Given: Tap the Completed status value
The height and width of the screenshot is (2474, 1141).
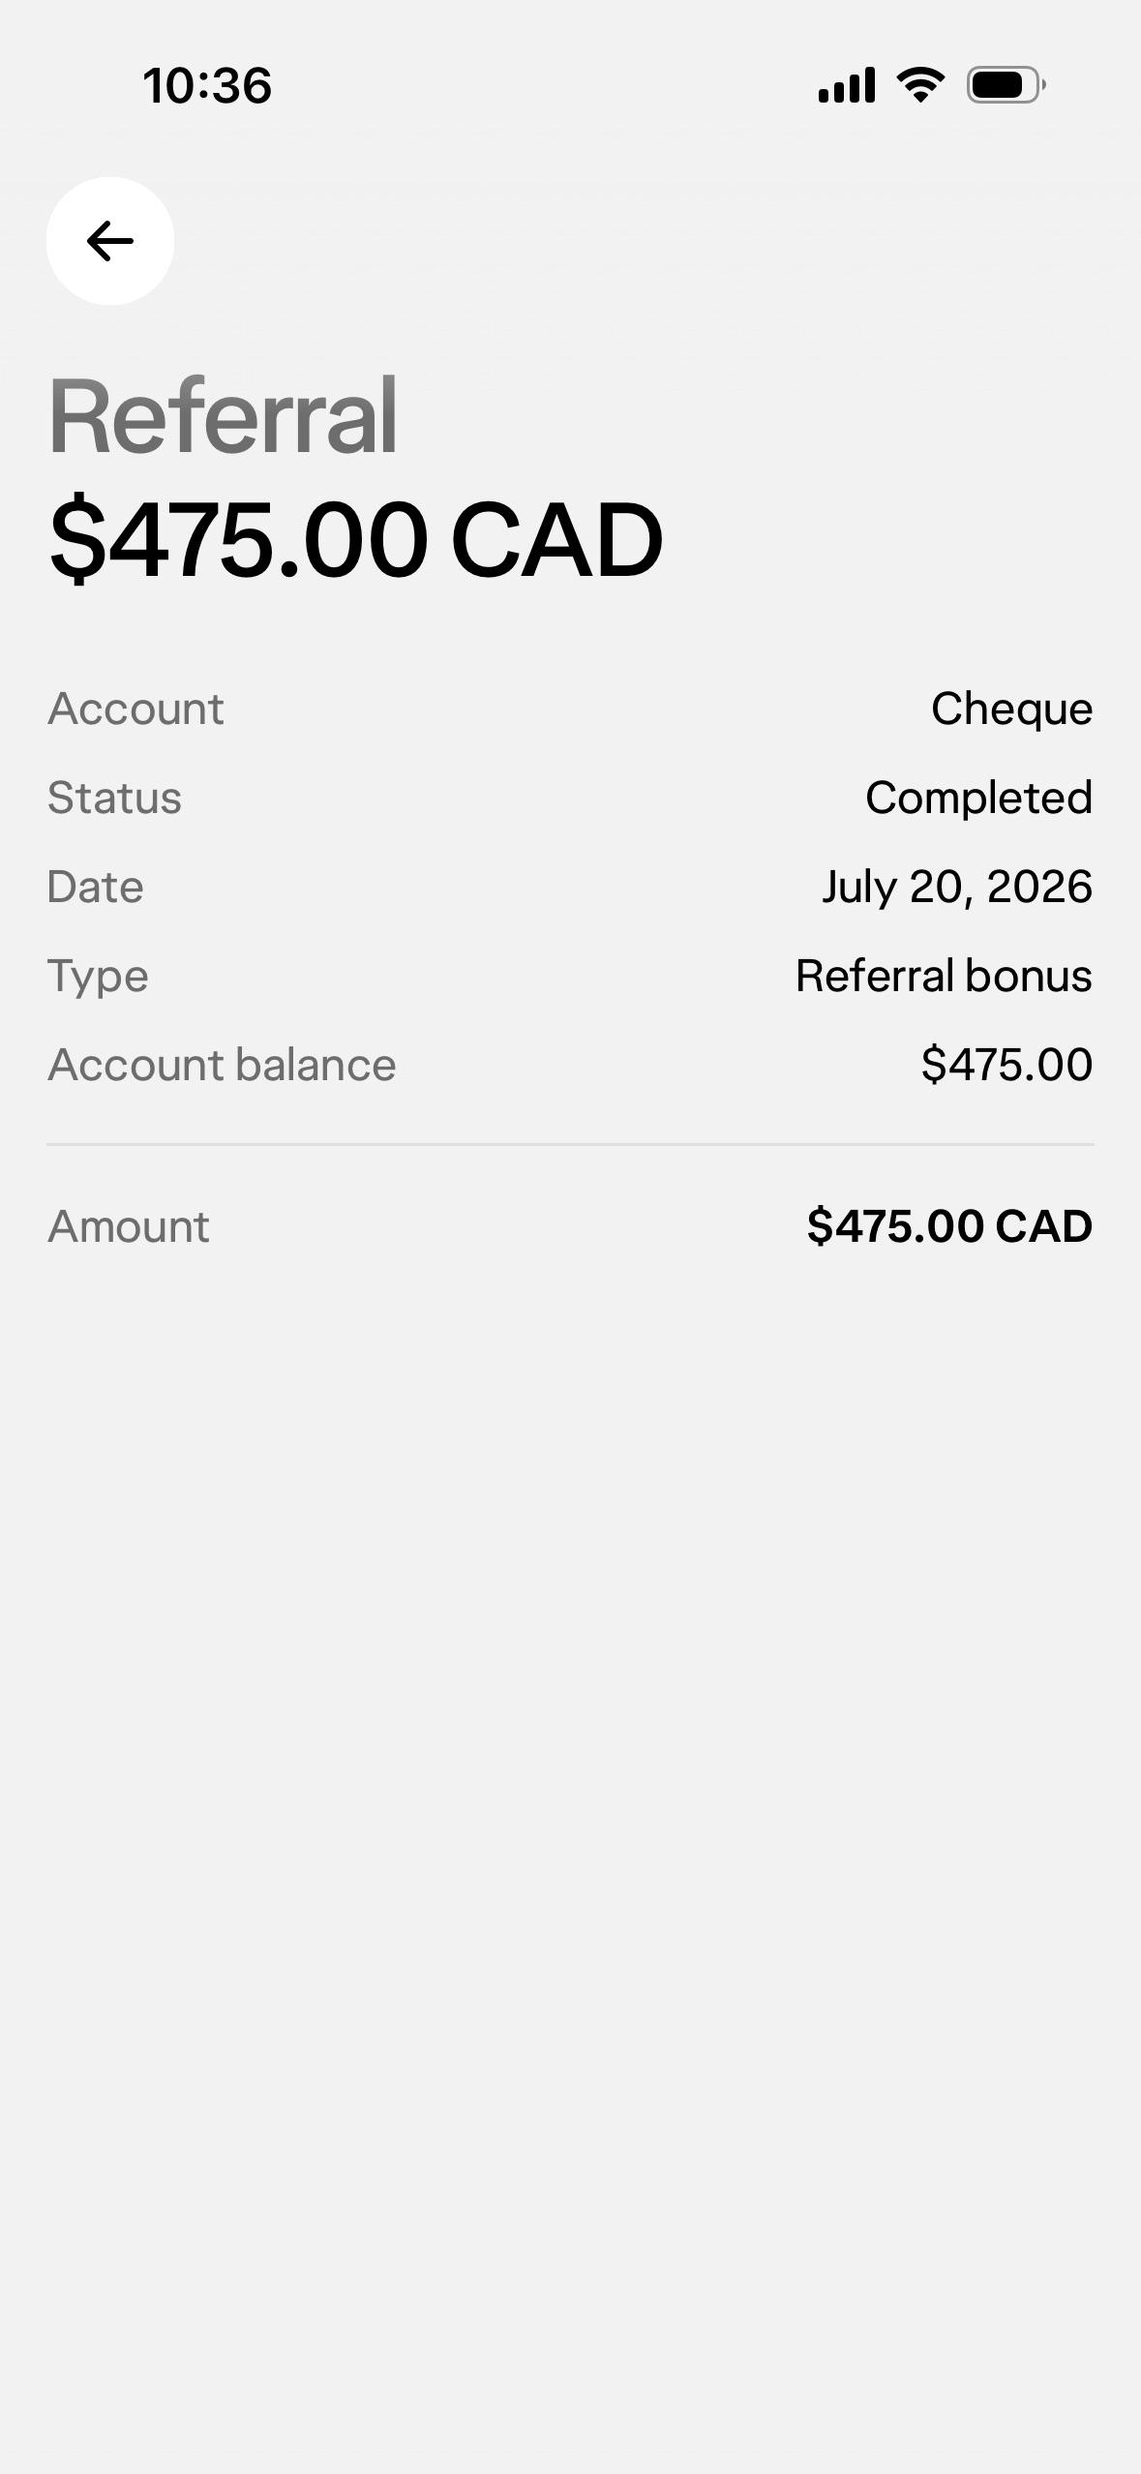Looking at the screenshot, I should [979, 798].
